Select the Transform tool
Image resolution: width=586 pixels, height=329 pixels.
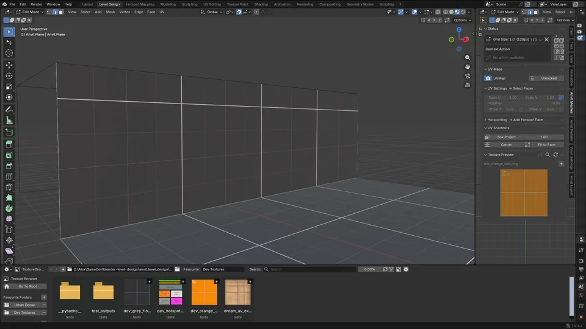(9, 97)
